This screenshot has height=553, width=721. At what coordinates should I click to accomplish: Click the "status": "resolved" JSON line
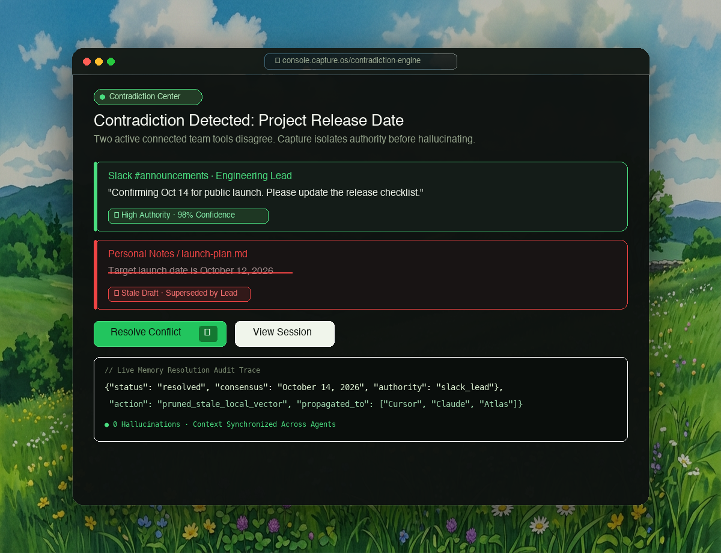click(x=304, y=387)
